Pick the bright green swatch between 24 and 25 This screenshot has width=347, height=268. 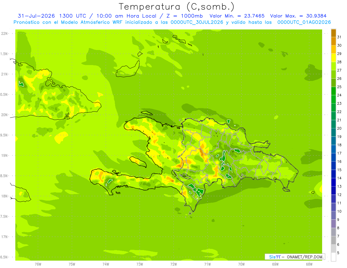click(x=333, y=91)
